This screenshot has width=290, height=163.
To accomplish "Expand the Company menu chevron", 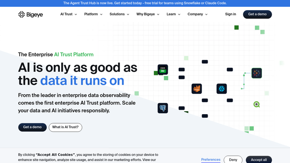I will [x=206, y=14].
